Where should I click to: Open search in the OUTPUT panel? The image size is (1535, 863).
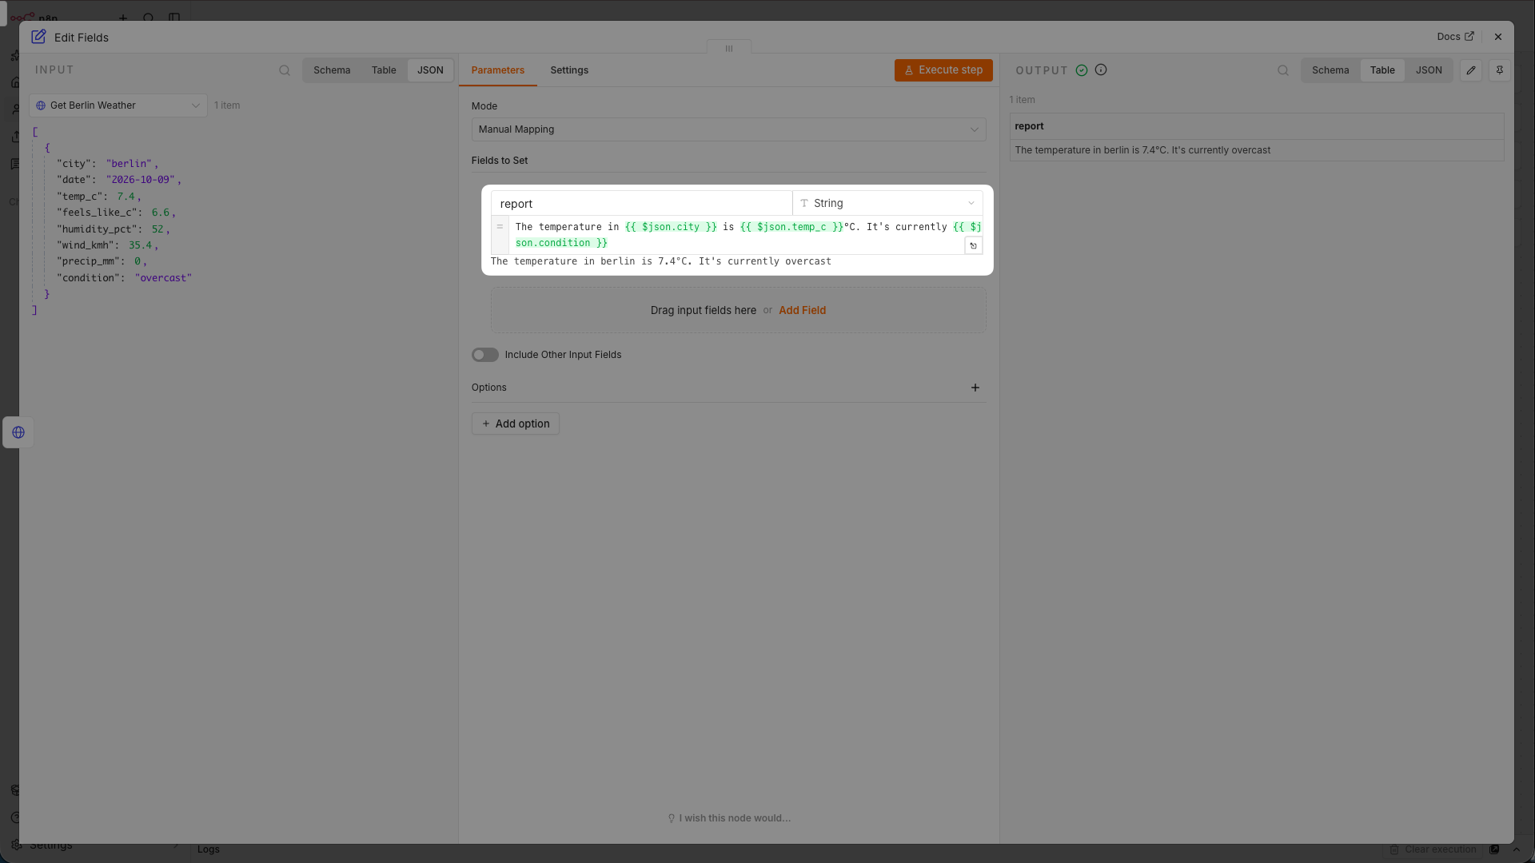1283,70
